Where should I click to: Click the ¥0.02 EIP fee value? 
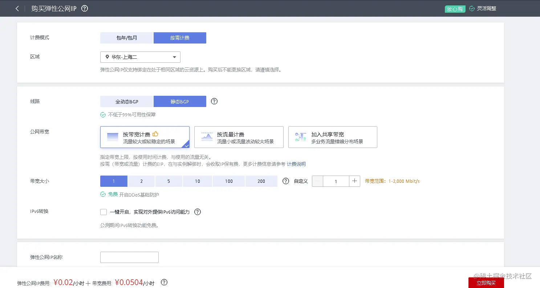tap(63, 282)
